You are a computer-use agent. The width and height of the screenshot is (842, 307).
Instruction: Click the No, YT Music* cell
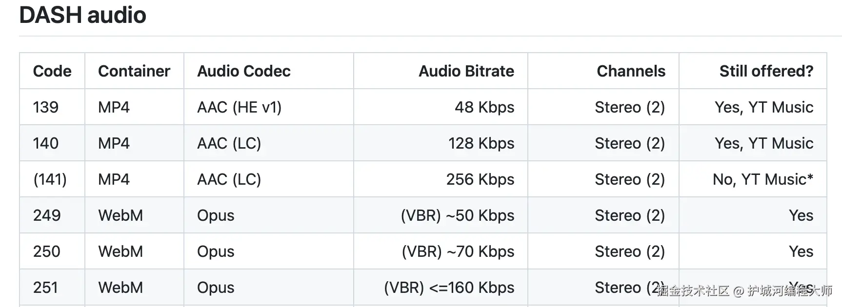click(762, 179)
